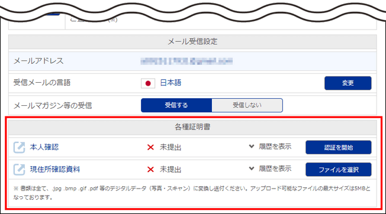
Task: Click the blurred email address value
Action: click(186, 61)
